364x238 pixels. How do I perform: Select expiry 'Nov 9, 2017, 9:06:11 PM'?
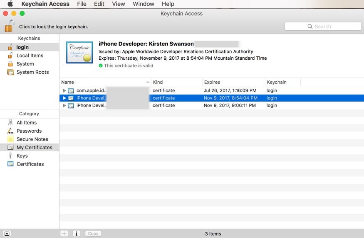pyautogui.click(x=230, y=105)
